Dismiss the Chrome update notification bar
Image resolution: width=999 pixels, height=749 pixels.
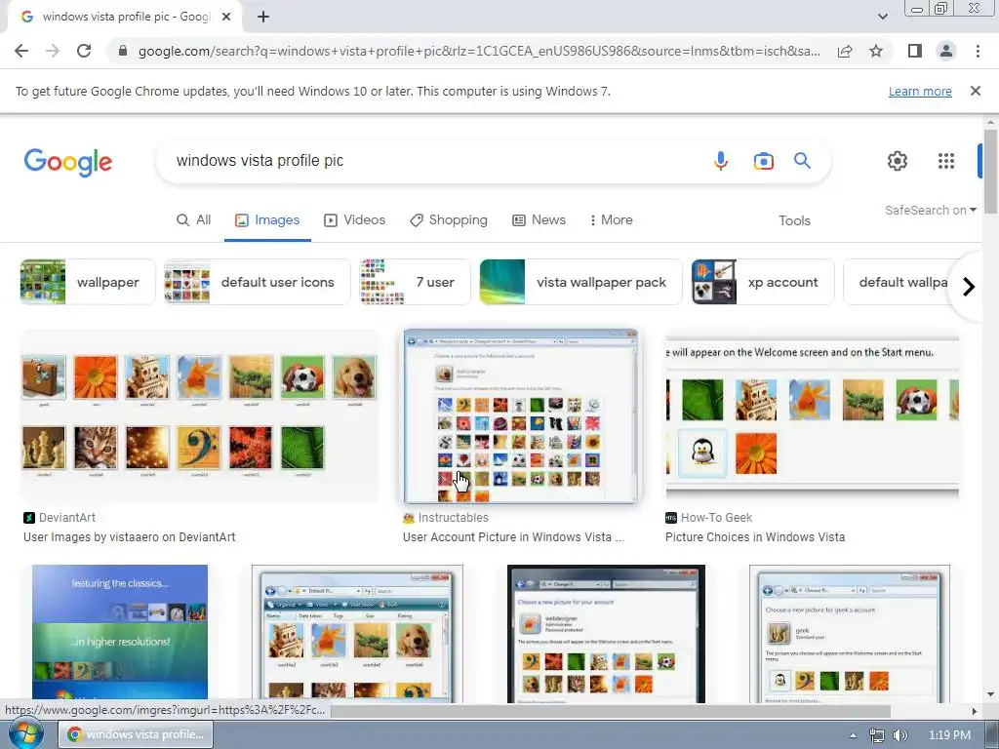(x=975, y=91)
